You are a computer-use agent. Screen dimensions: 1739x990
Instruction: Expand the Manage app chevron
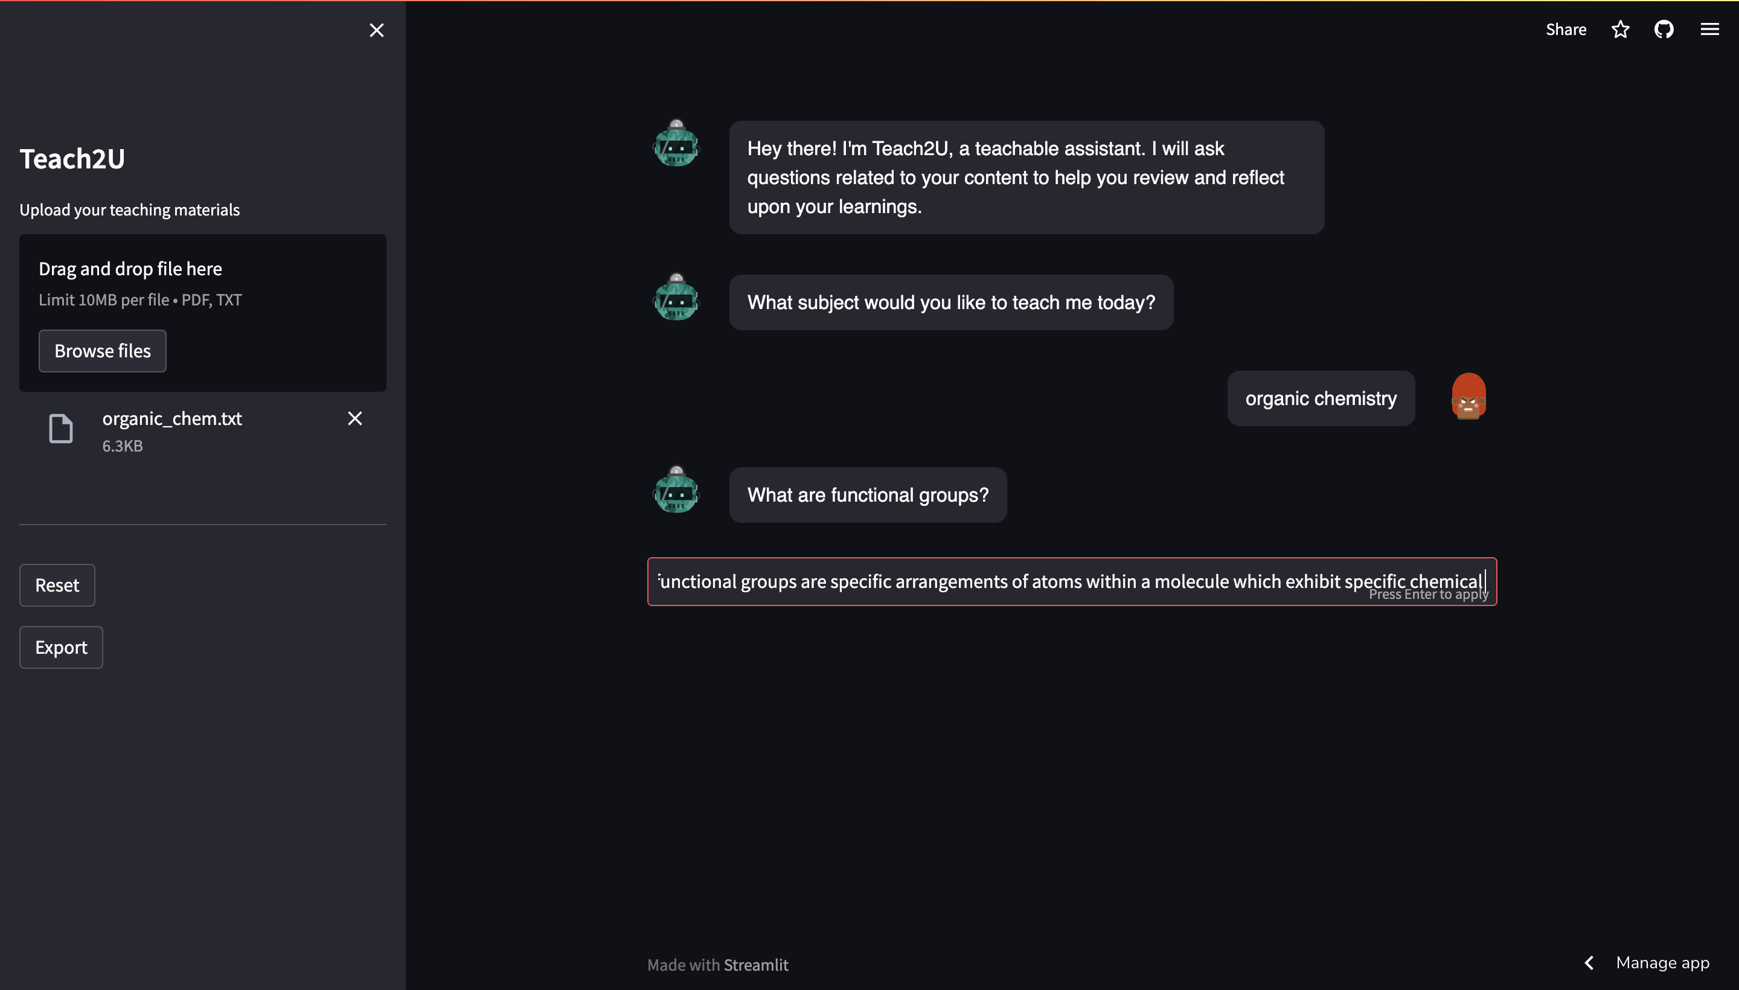click(1589, 963)
